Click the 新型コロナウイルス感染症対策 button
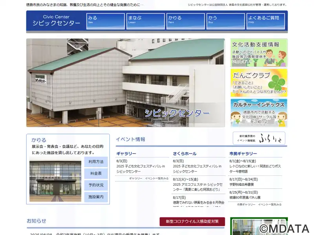The width and height of the screenshot is (314, 235). [x=192, y=222]
